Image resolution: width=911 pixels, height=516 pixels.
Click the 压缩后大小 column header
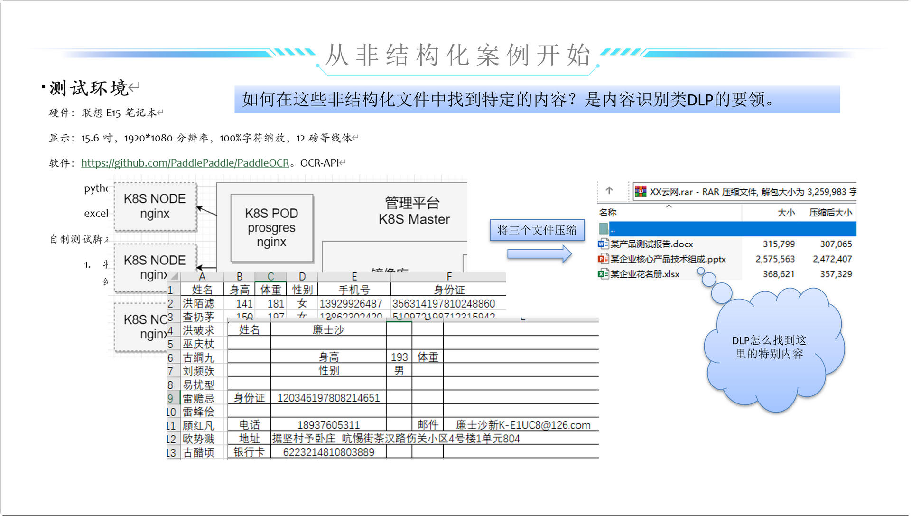click(x=830, y=213)
